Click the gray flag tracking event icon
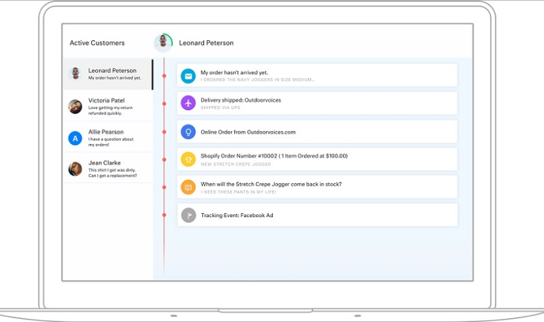 pyautogui.click(x=189, y=215)
